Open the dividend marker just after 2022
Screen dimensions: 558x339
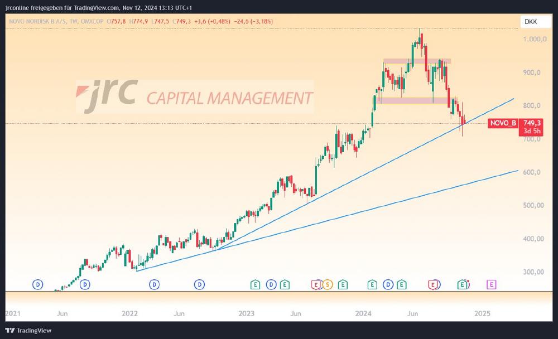(154, 284)
